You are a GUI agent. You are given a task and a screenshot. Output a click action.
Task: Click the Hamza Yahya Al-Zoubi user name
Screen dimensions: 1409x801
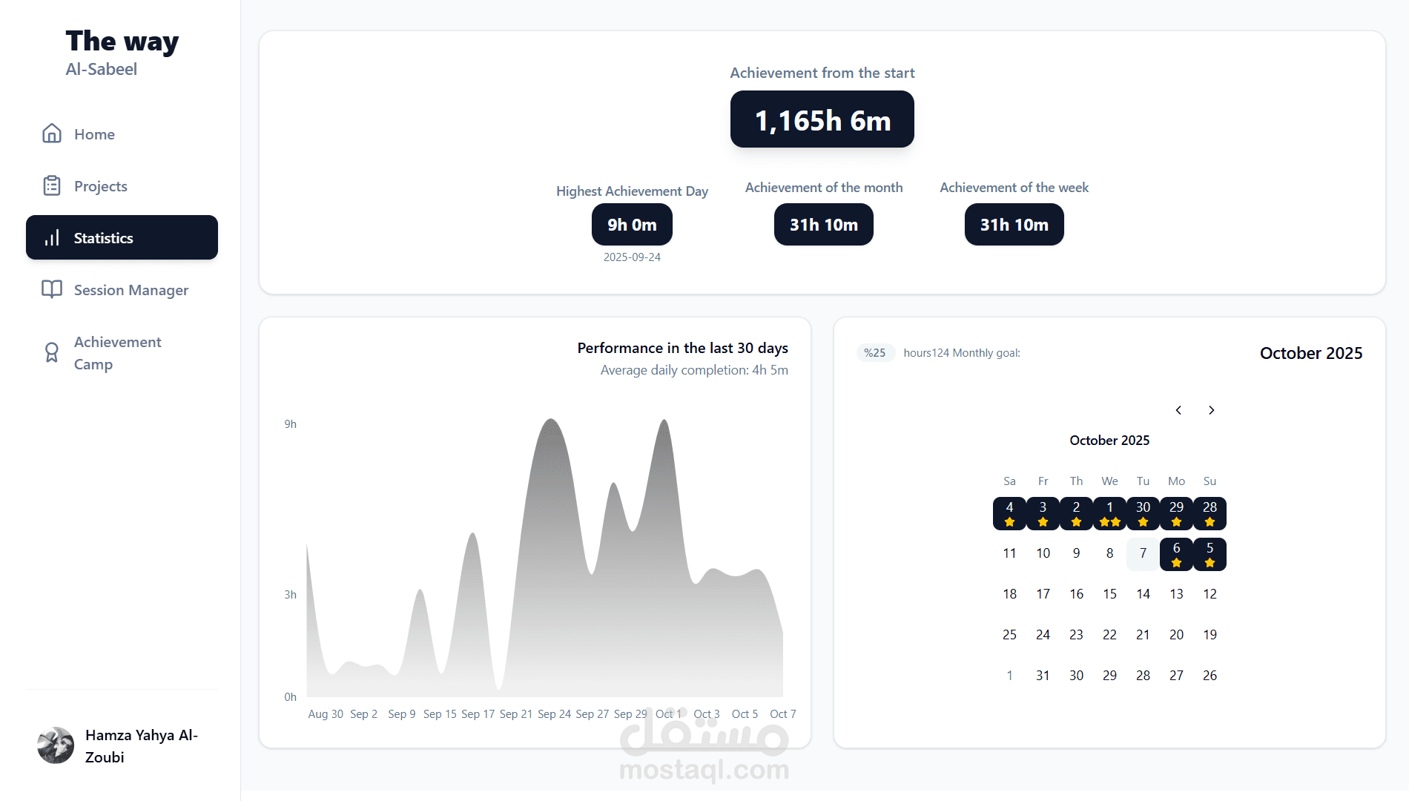pos(142,746)
